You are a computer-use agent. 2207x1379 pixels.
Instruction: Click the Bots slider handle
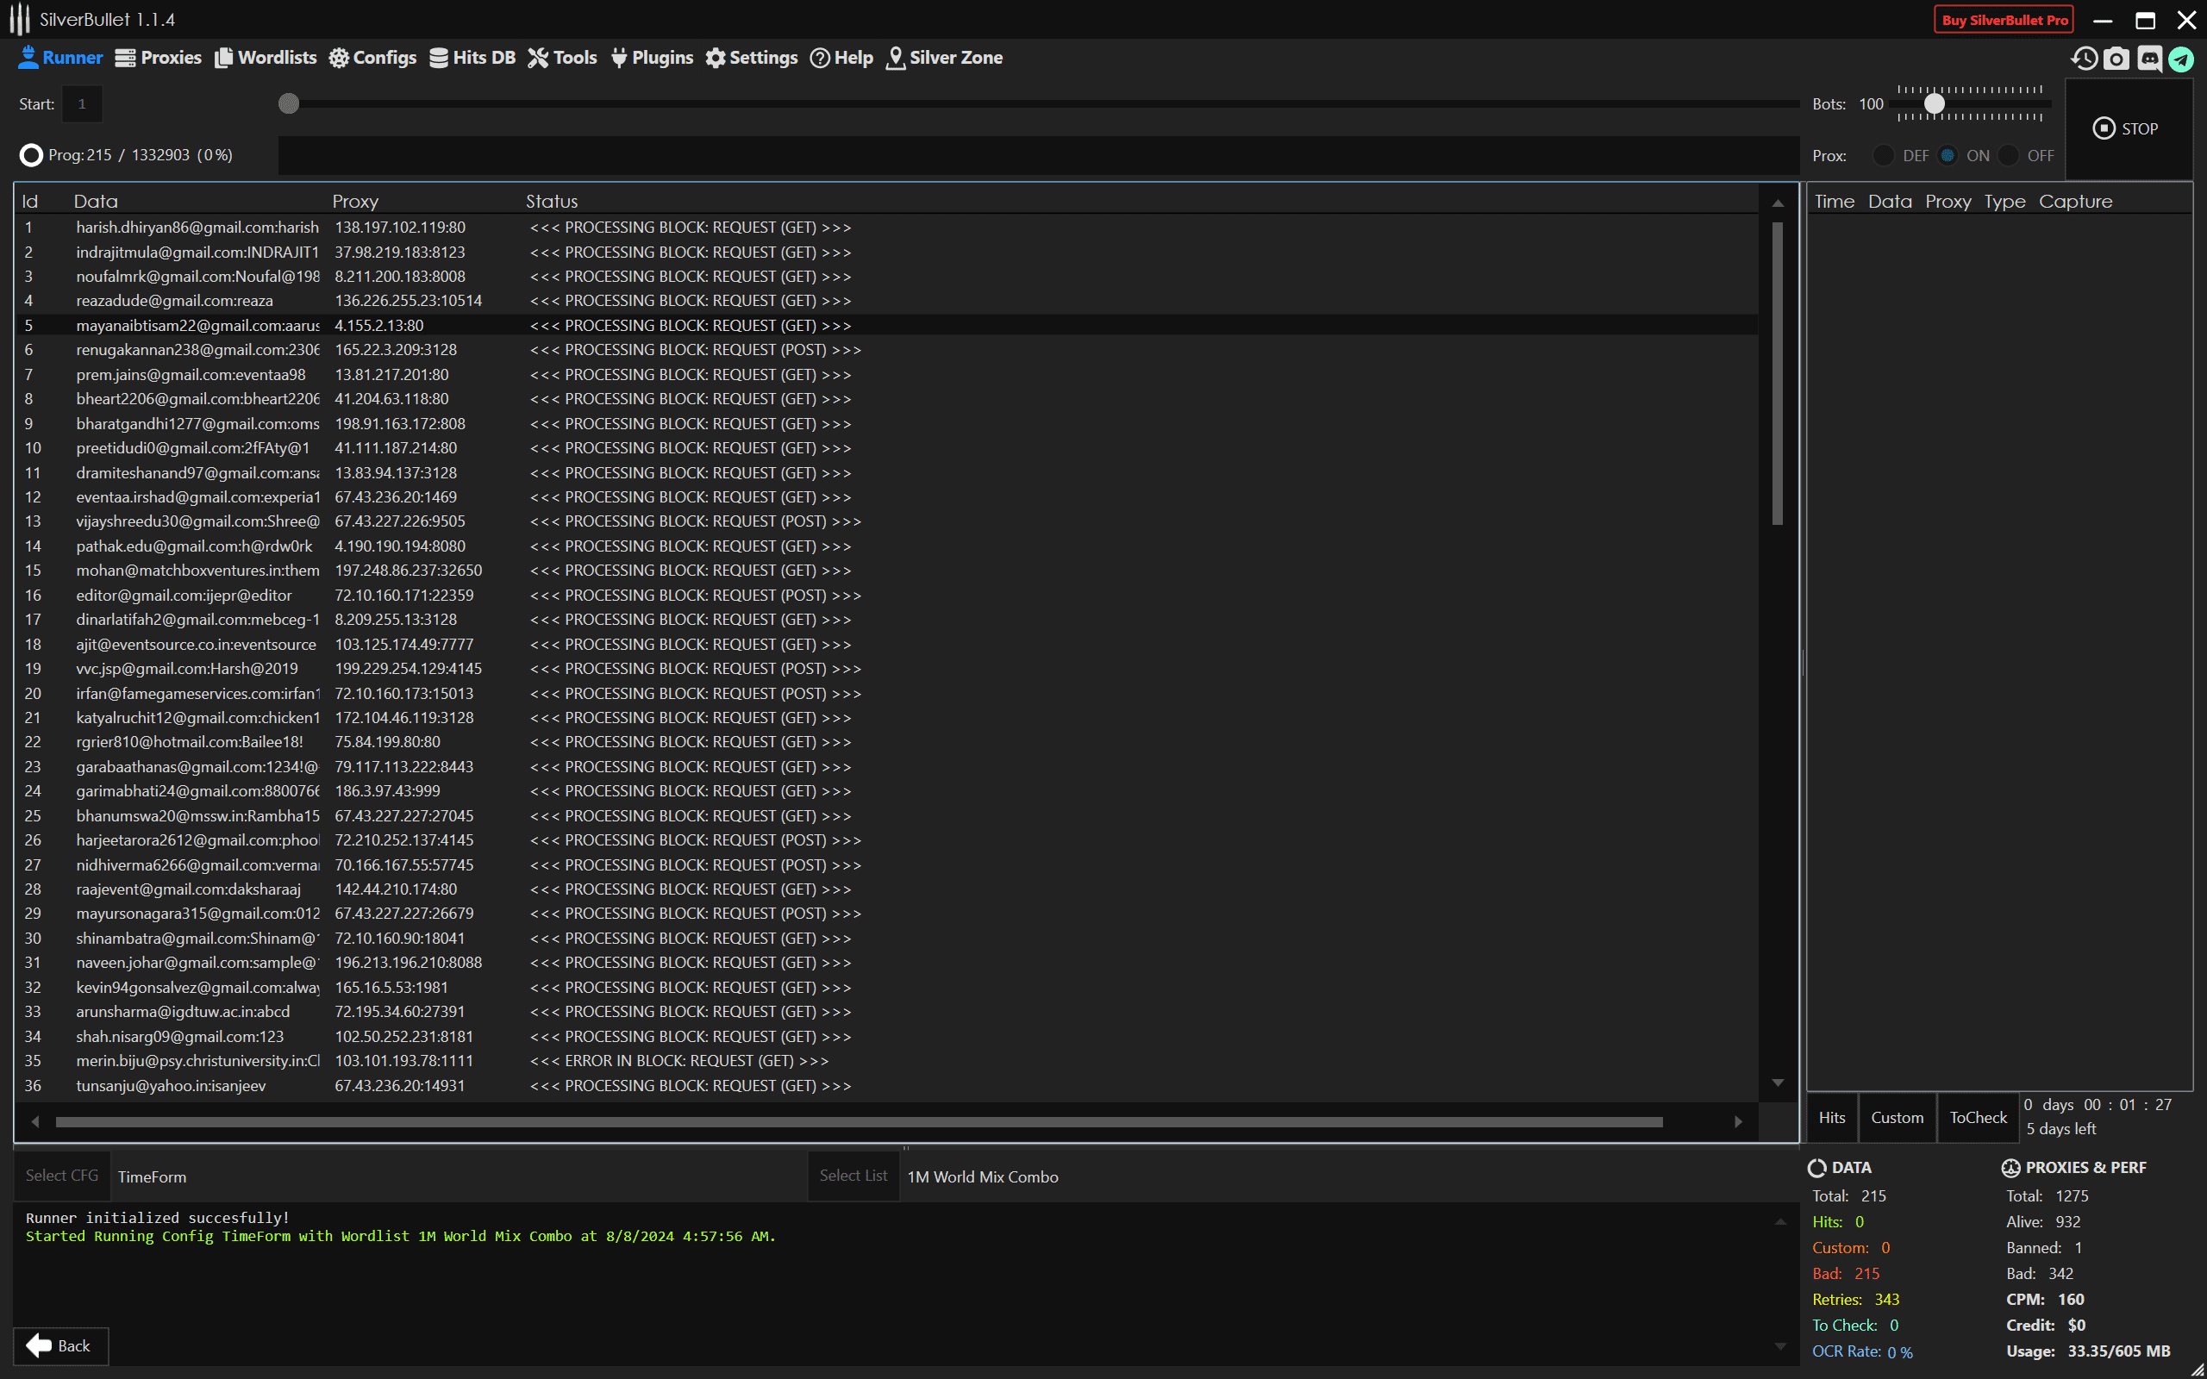(1934, 104)
